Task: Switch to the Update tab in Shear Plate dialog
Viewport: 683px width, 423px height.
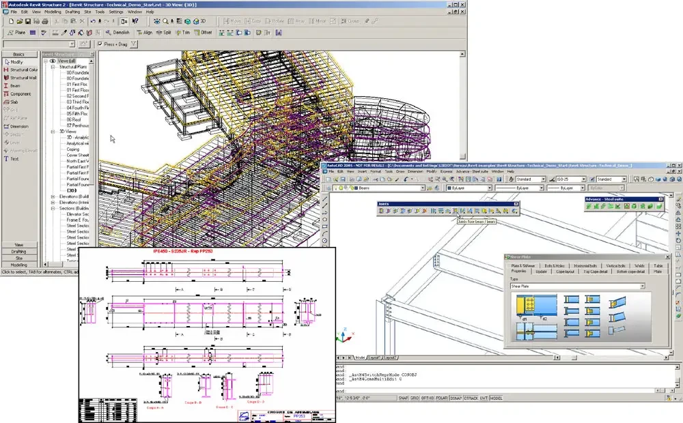Action: [x=541, y=272]
